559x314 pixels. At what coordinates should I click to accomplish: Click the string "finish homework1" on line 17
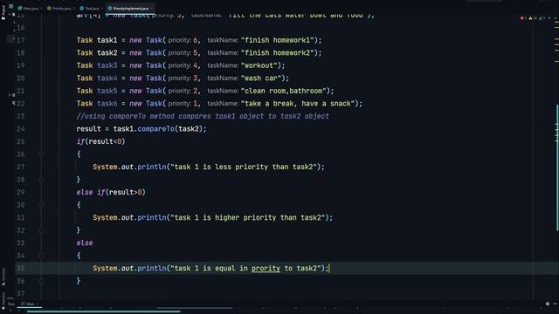(278, 40)
